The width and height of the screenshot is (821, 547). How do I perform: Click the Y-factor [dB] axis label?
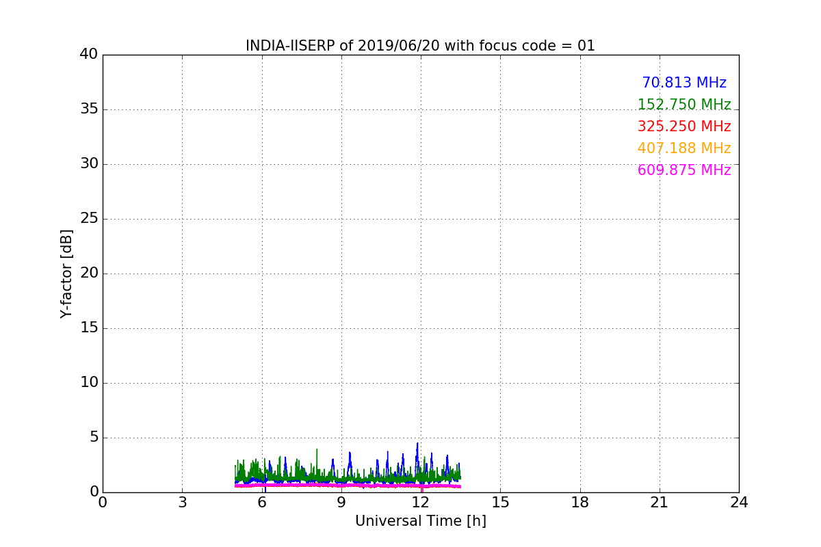[66, 273]
